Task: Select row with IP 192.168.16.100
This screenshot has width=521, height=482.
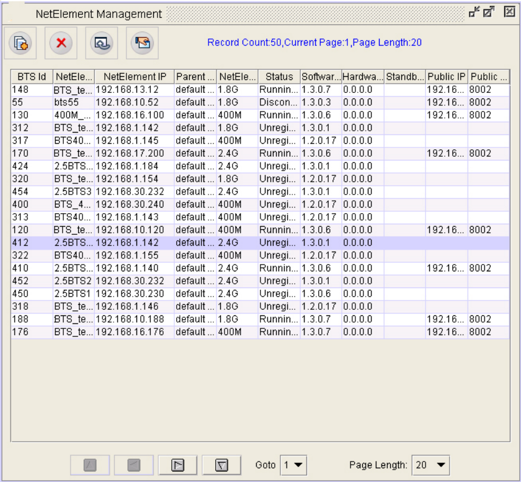Action: (x=134, y=115)
